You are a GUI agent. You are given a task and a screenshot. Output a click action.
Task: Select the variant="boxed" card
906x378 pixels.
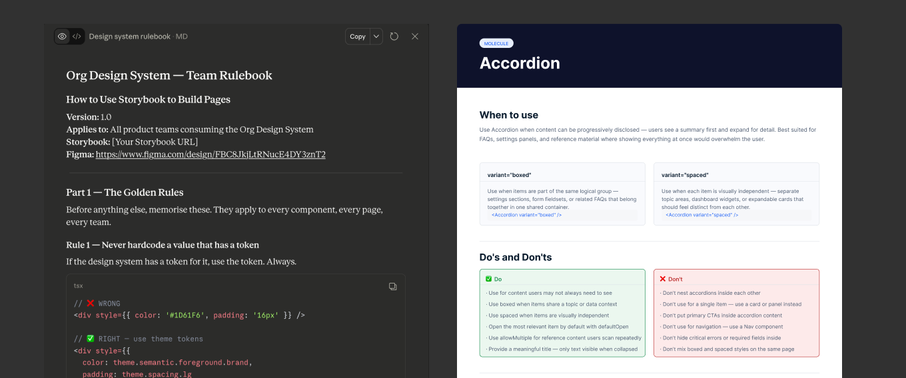562,194
